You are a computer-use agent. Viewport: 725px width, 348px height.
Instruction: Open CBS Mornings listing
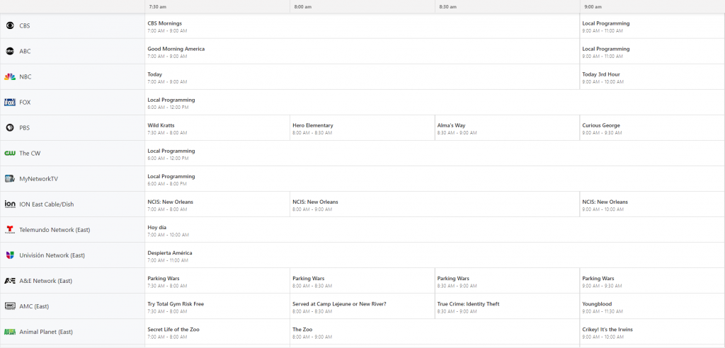(x=362, y=26)
